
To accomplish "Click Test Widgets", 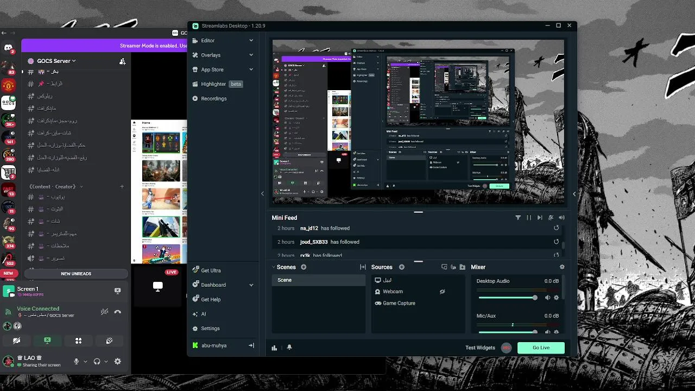I will pos(480,348).
